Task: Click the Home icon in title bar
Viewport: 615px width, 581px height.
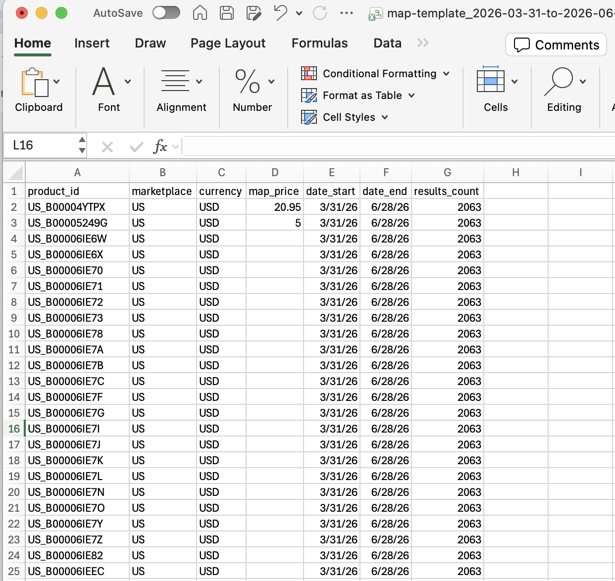Action: [x=200, y=13]
